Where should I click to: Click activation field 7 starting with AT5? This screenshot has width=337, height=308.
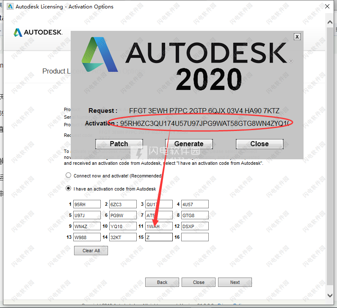159,215
